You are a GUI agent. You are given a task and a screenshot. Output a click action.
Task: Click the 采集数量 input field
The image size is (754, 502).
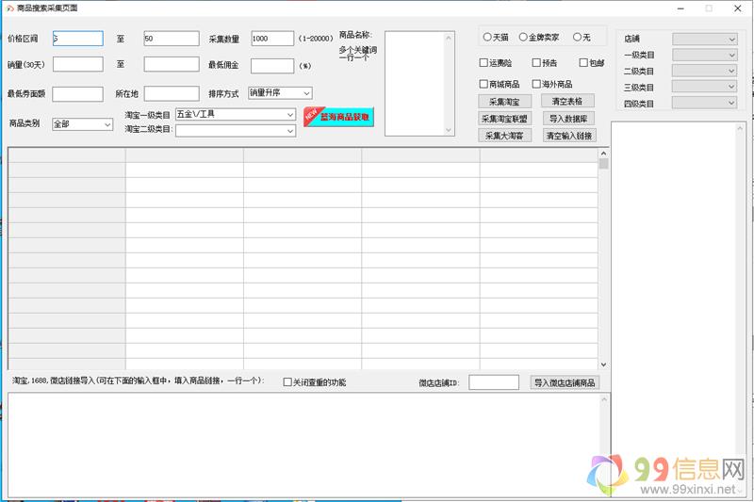(272, 39)
